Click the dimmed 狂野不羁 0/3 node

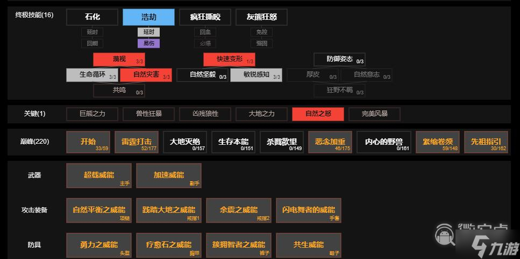tap(340, 91)
